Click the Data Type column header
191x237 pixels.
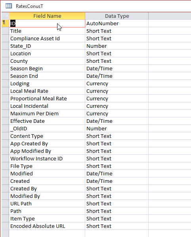tap(117, 16)
